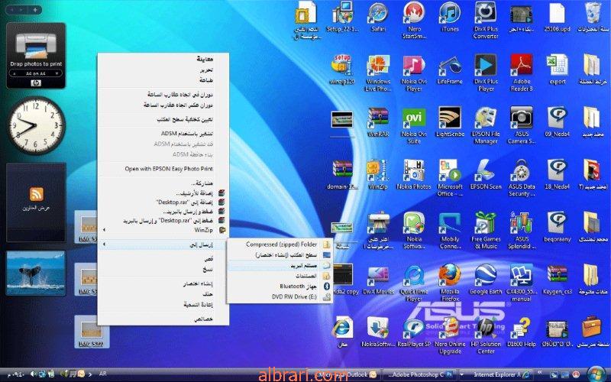This screenshot has width=611, height=382.
Task: Open the beqoraany RealPlayer file
Action: pos(558,227)
